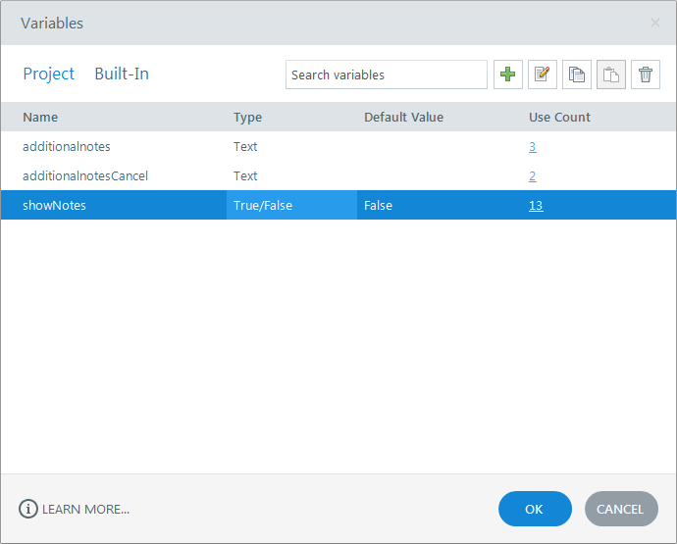Click the copy variable icon
This screenshot has height=544, width=677.
(577, 74)
